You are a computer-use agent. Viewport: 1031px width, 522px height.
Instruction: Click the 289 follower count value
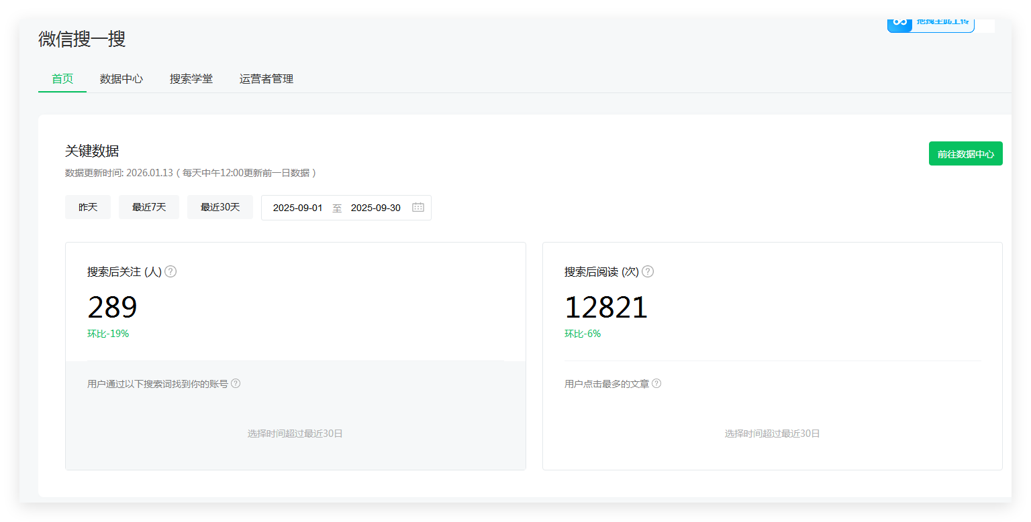[x=112, y=308]
